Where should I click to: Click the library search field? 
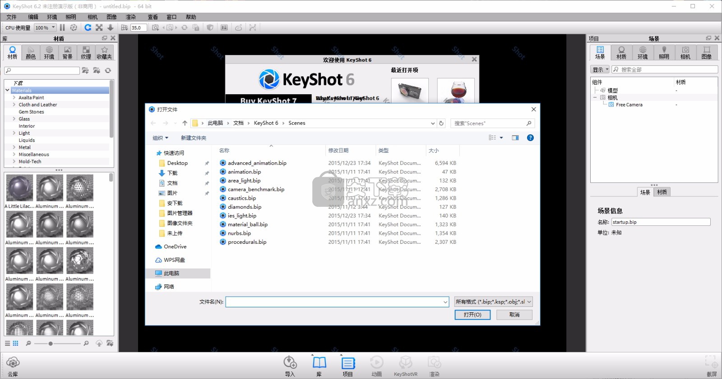coord(42,70)
